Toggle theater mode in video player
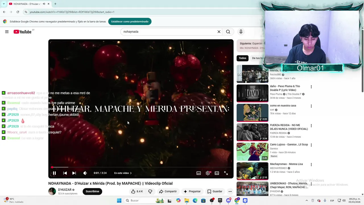This screenshot has width=364, height=205. [x=217, y=173]
